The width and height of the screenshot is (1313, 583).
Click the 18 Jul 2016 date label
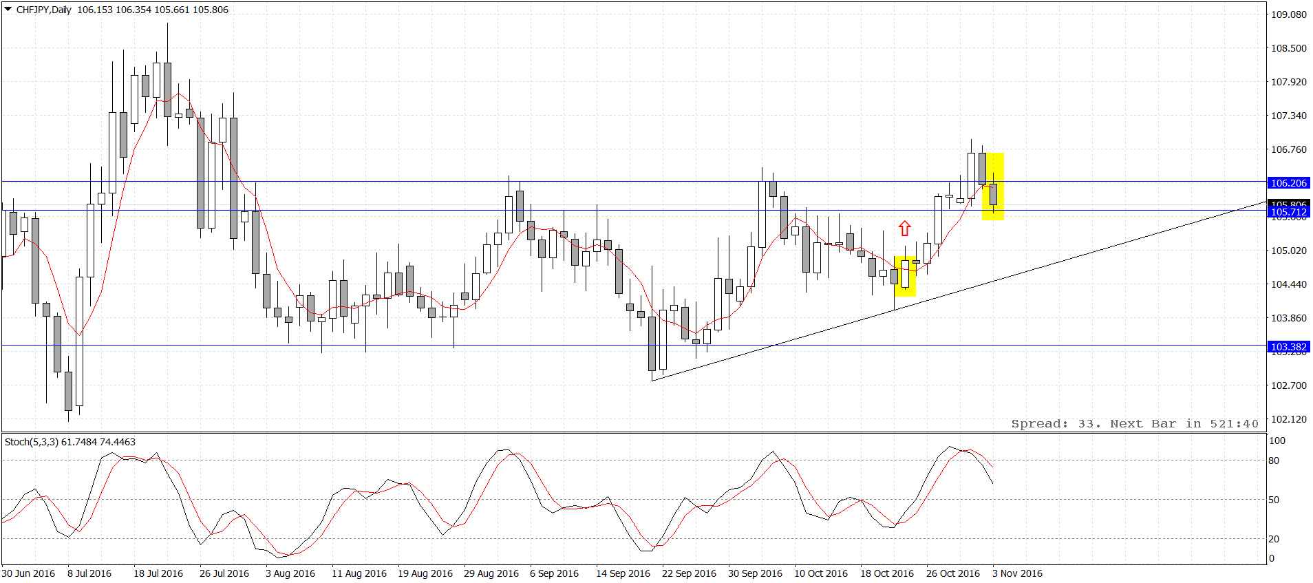158,573
